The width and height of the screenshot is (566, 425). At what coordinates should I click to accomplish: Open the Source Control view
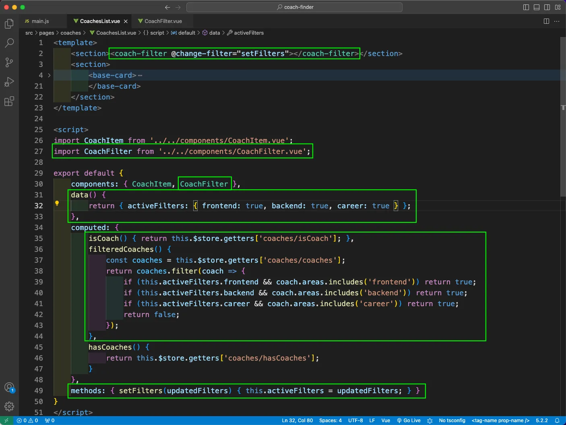[9, 62]
